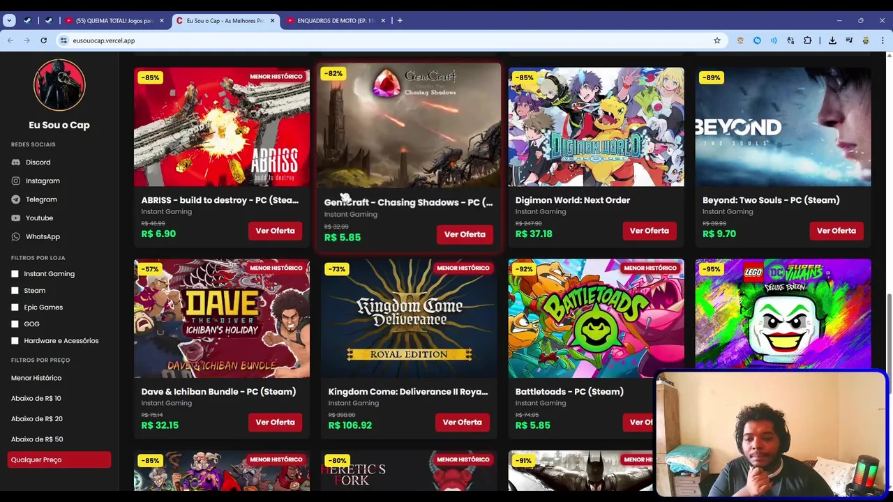Open the ABRISS build to destroy thumbnail

(222, 127)
